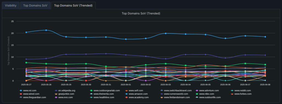Click en.wikipedia.org point on 2025-05-29
The height and width of the screenshot is (104, 282).
click(x=66, y=54)
